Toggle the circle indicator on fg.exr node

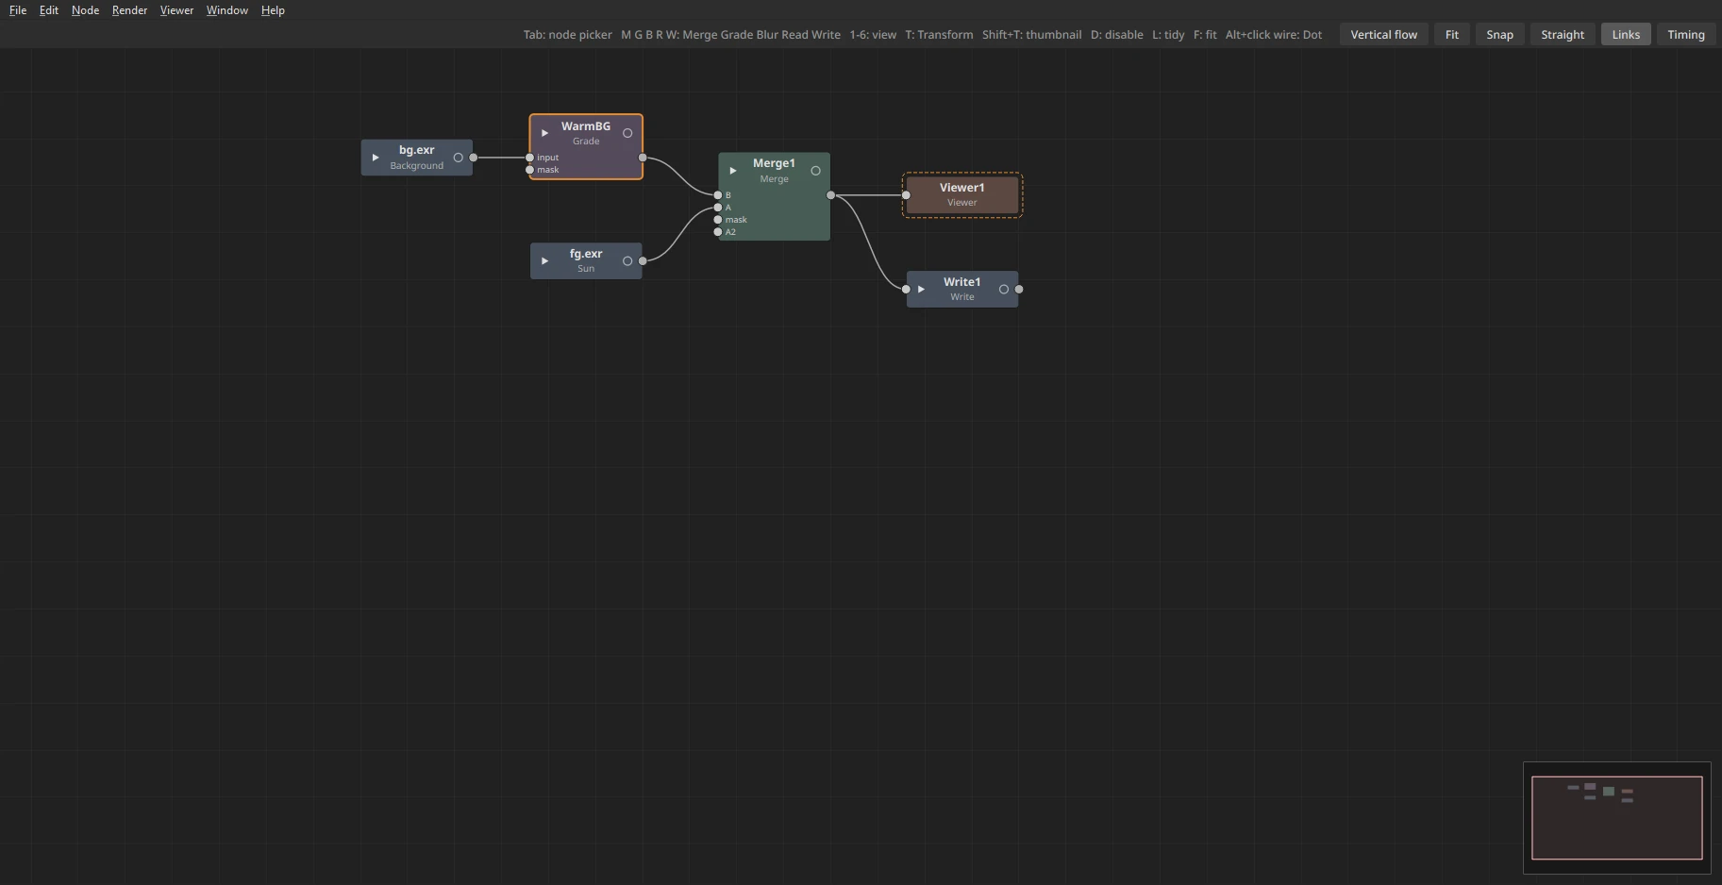coord(627,261)
